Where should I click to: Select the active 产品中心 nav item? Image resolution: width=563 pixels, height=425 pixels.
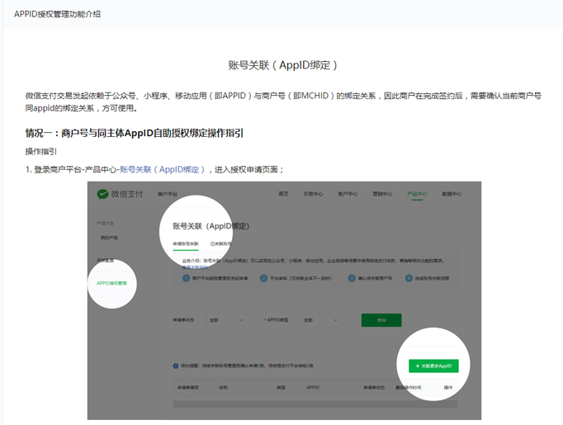[x=417, y=194]
